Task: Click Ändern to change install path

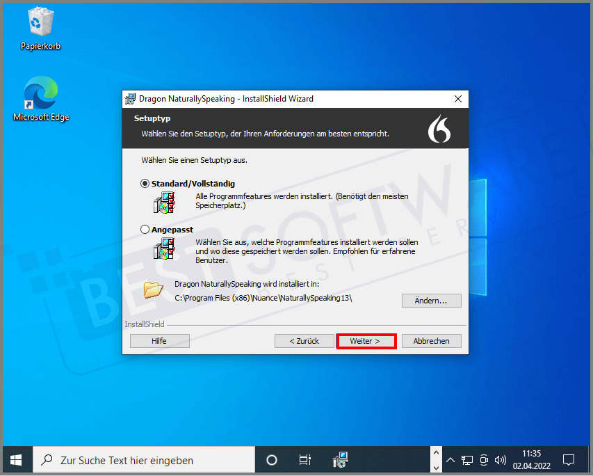Action: point(431,301)
